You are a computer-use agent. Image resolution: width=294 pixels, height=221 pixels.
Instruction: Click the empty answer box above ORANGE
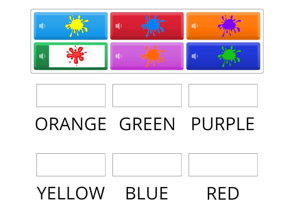coord(71,95)
